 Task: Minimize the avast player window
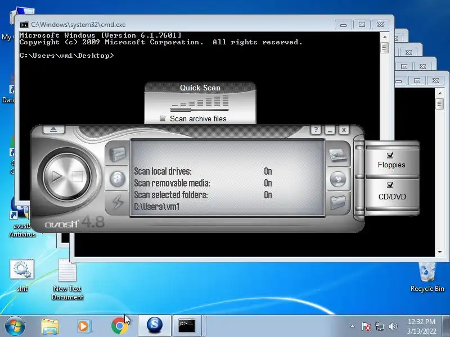(x=330, y=130)
